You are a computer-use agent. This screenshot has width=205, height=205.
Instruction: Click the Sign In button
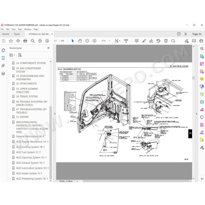pyautogui.click(x=197, y=34)
